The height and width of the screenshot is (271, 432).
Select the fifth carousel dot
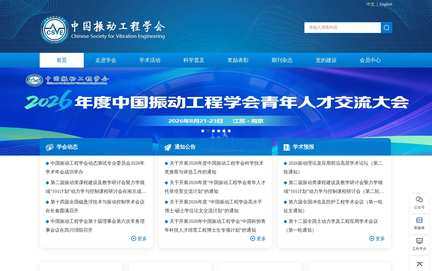coord(224,131)
